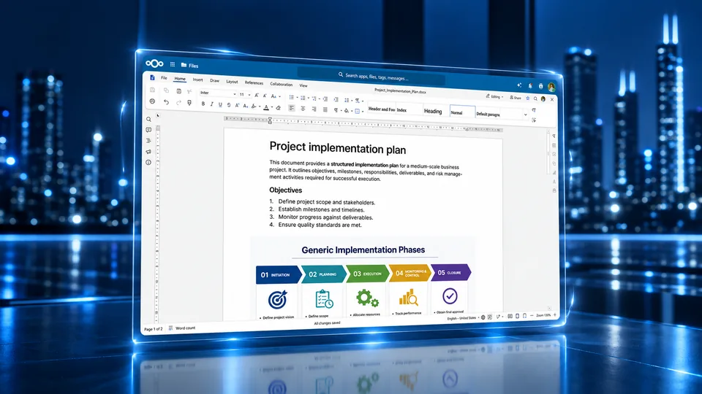Open the Files app in header
702x394 pixels.
[189, 65]
